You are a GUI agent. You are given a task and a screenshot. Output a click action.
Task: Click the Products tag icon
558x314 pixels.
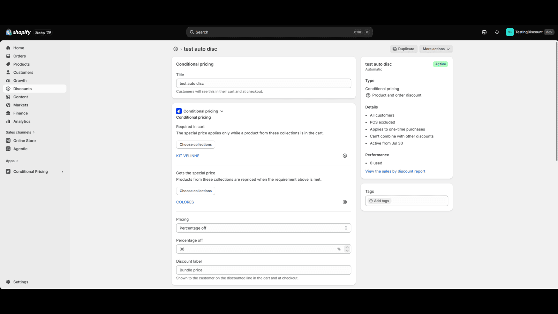(8, 64)
